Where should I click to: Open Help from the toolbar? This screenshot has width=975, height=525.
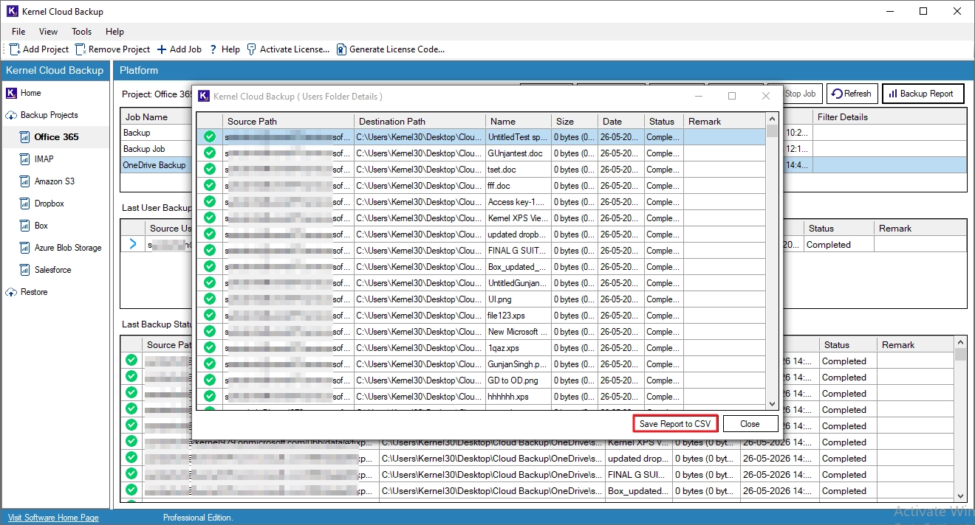225,49
